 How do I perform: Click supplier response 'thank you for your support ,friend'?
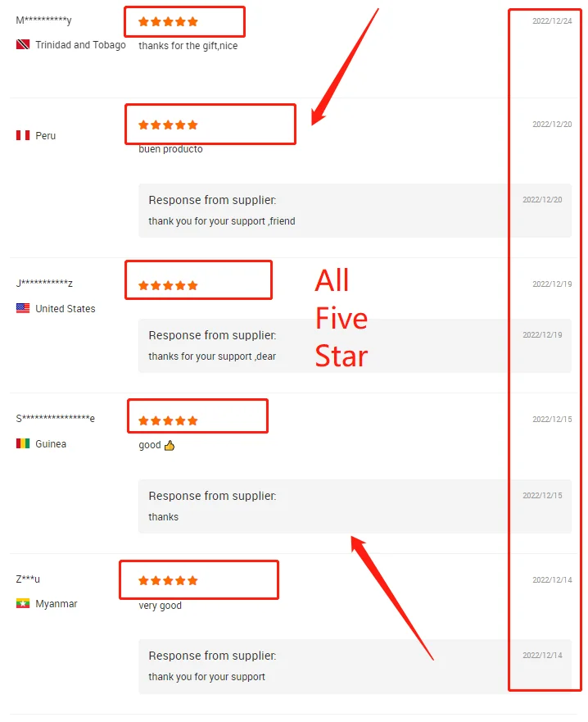coord(221,221)
